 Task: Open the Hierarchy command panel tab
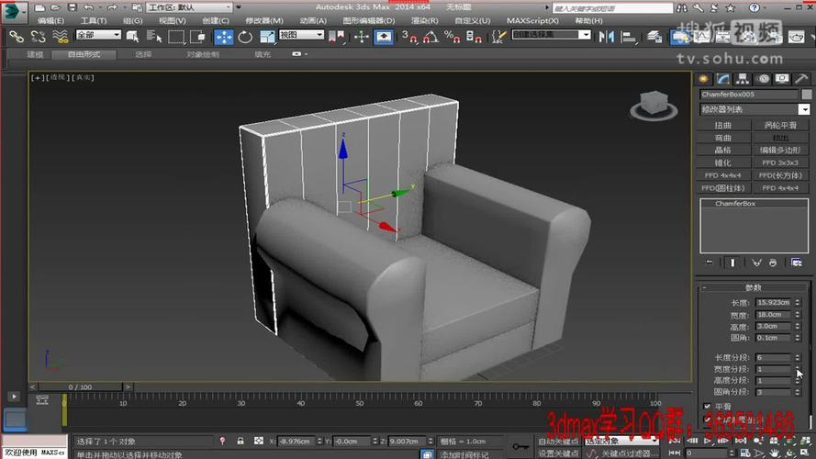pos(742,80)
